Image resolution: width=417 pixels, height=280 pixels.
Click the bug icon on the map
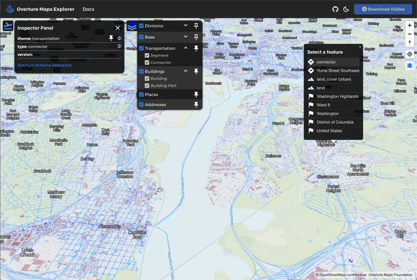410,66
